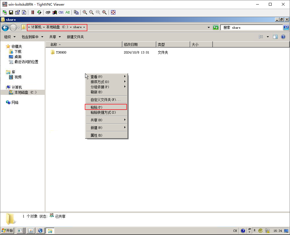Click the 开始 start button

pos(7,231)
